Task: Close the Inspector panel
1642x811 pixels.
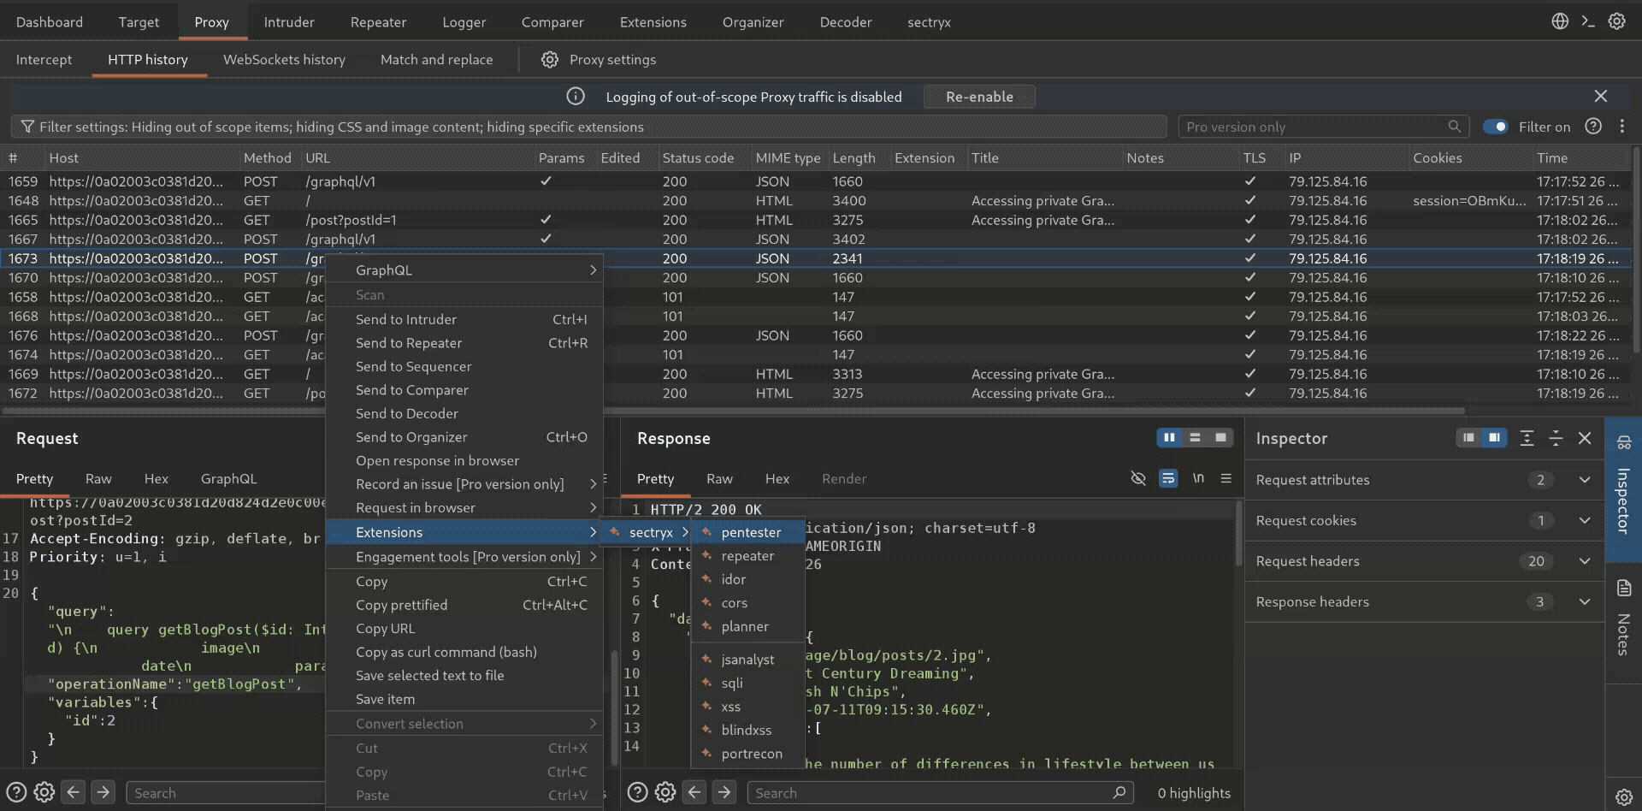Action: tap(1585, 438)
